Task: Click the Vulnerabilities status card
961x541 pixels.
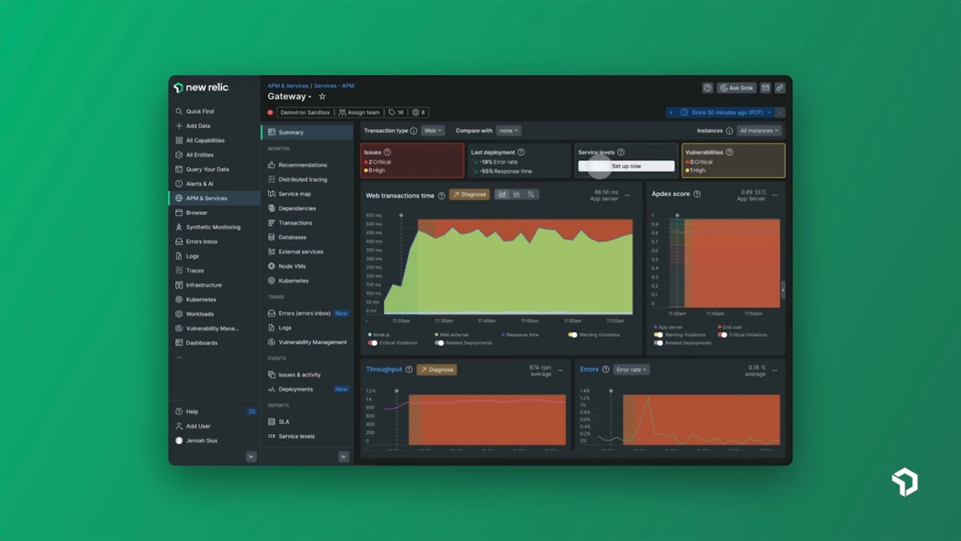Action: tap(733, 161)
